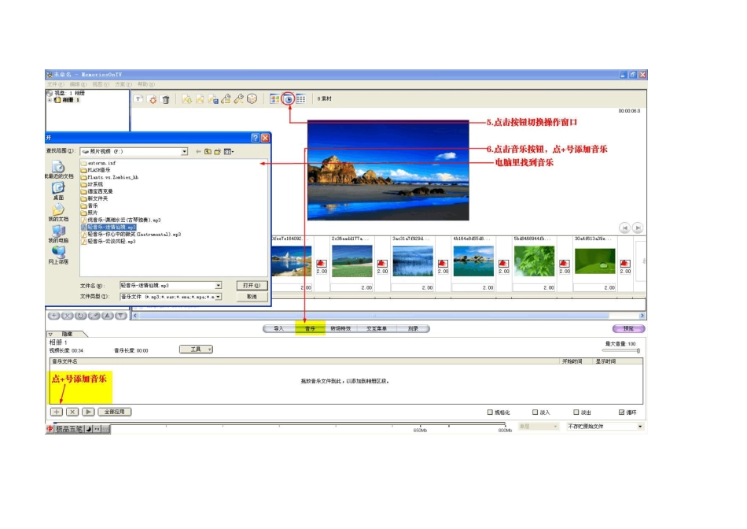Screen dimensions: 747x529
Task: Open the 帮助 menu
Action: click(x=145, y=84)
